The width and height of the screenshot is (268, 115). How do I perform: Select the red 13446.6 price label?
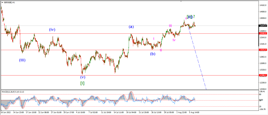pos(263,34)
